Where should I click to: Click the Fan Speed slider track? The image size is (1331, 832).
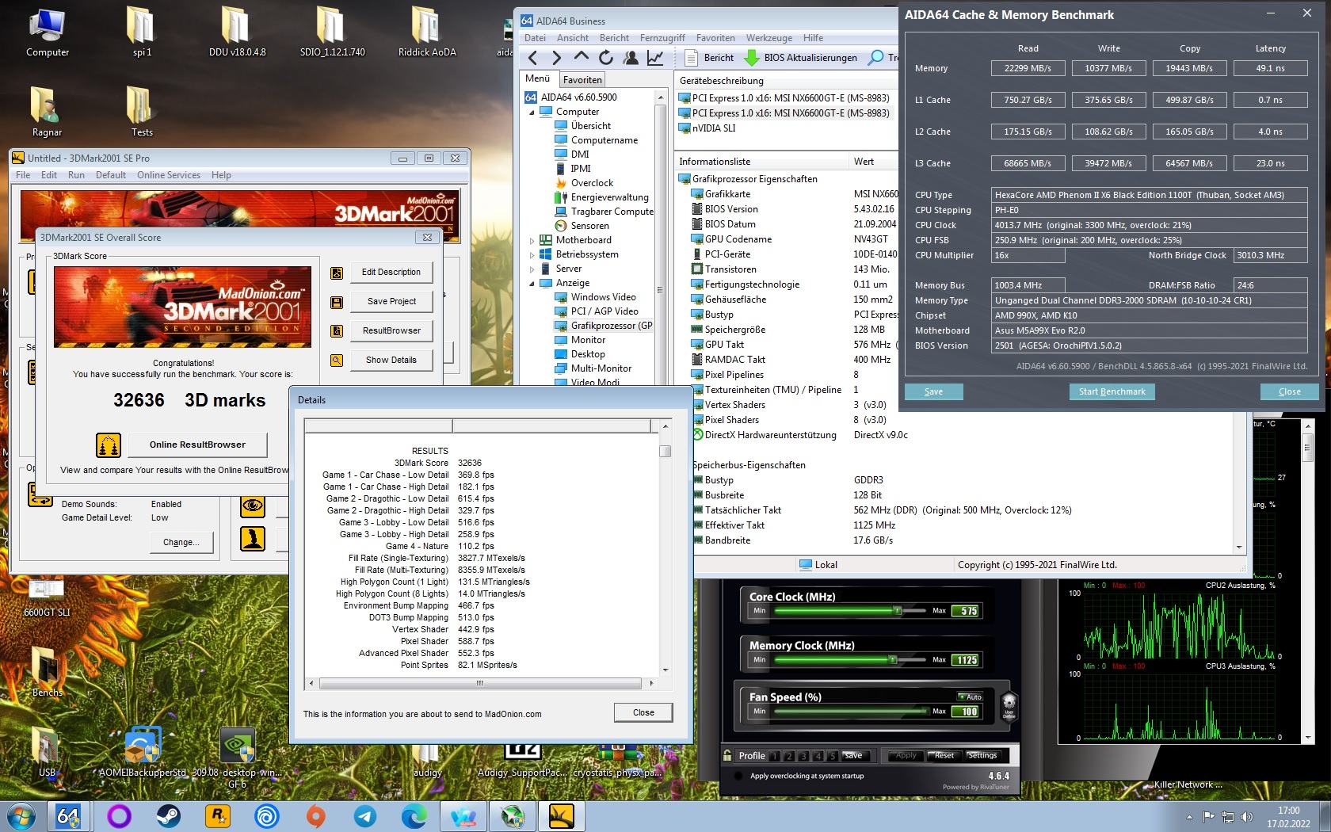[x=850, y=712]
